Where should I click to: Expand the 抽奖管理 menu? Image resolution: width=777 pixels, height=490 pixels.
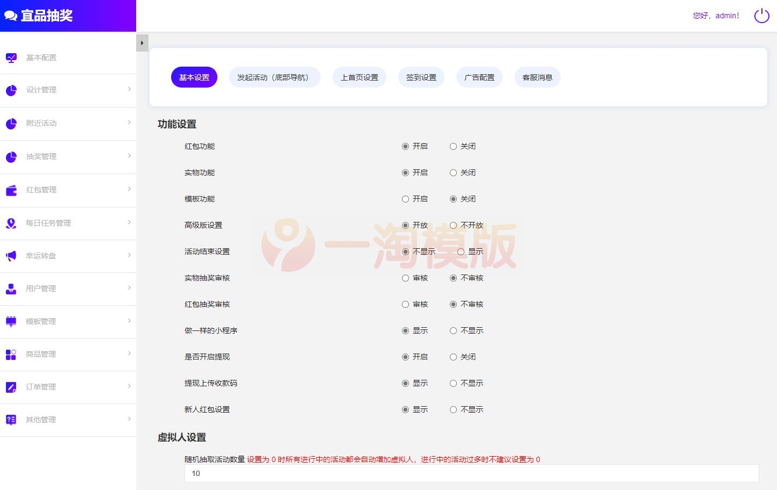(x=68, y=156)
